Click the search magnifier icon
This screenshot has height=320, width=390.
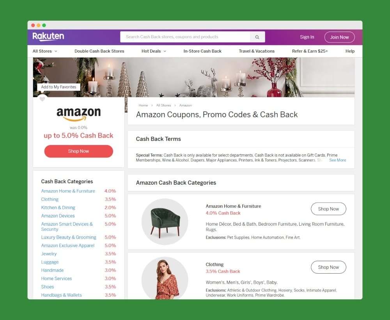[257, 37]
